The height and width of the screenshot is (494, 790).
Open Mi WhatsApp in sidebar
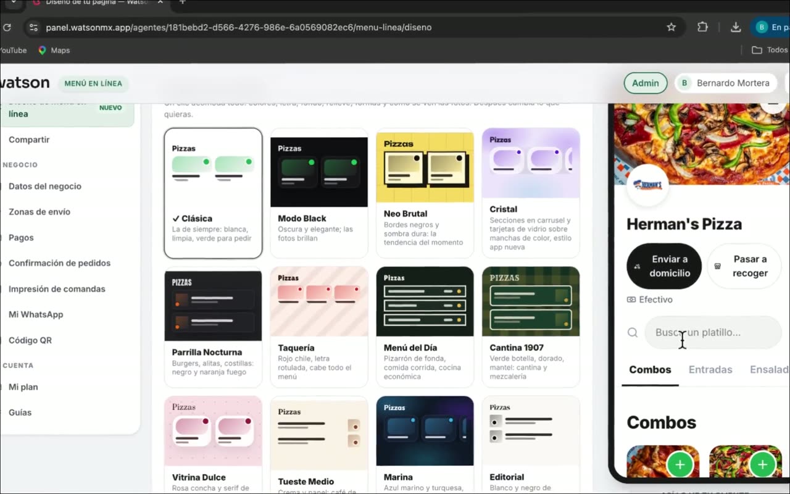36,314
